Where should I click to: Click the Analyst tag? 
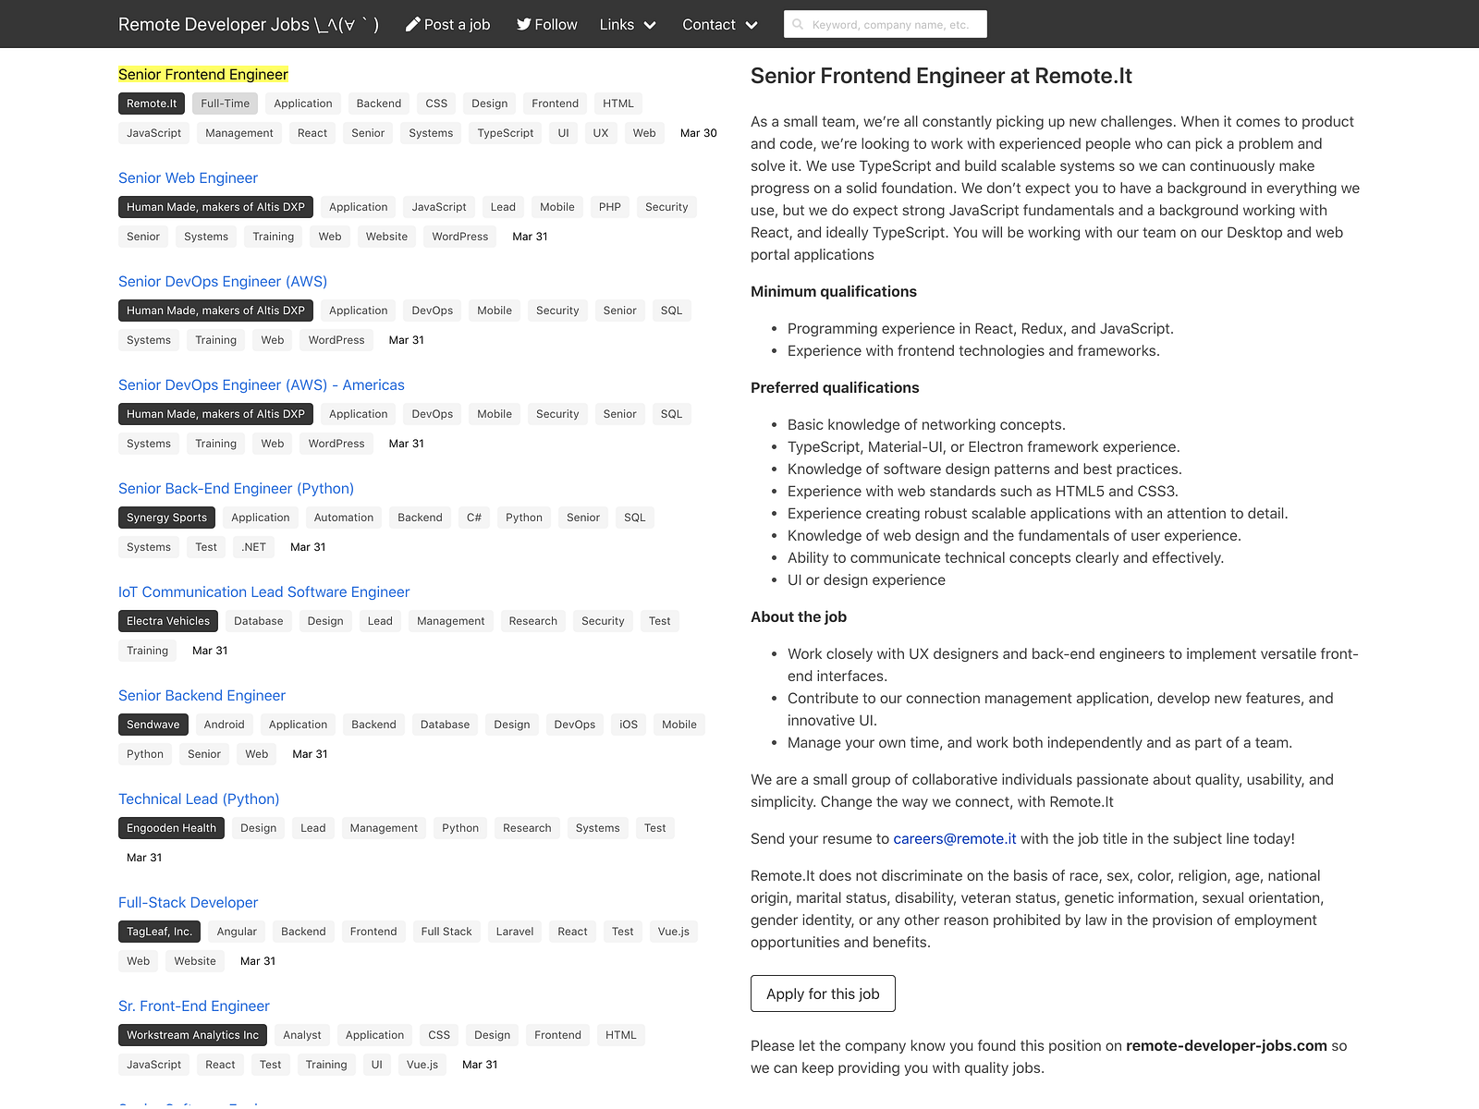(x=302, y=1035)
